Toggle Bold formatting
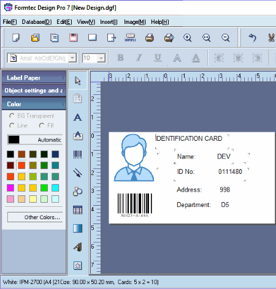Screen dimensions: 276x289 [x=120, y=58]
